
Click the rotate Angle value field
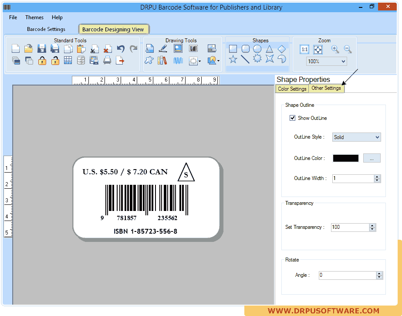coord(348,275)
